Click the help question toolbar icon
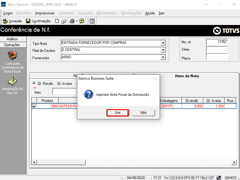240x180 pixels. pyautogui.click(x=81, y=21)
